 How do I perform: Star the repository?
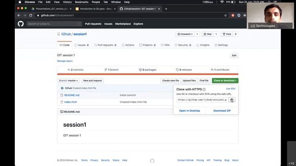coord(208,34)
